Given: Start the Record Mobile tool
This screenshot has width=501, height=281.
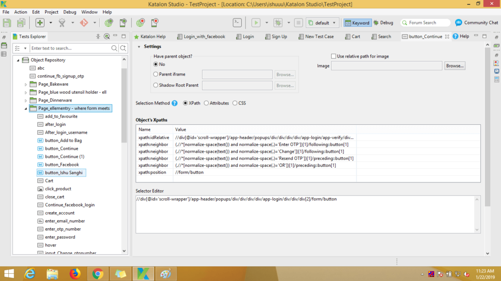Looking at the screenshot, I should click(155, 22).
